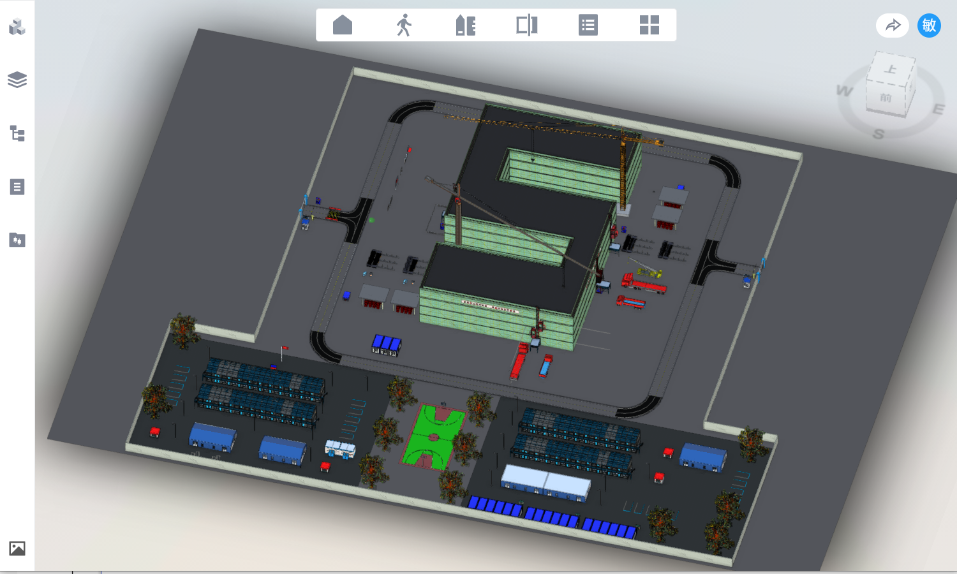Click the Home view icon in top toolbar
This screenshot has height=574, width=957.
(x=343, y=26)
